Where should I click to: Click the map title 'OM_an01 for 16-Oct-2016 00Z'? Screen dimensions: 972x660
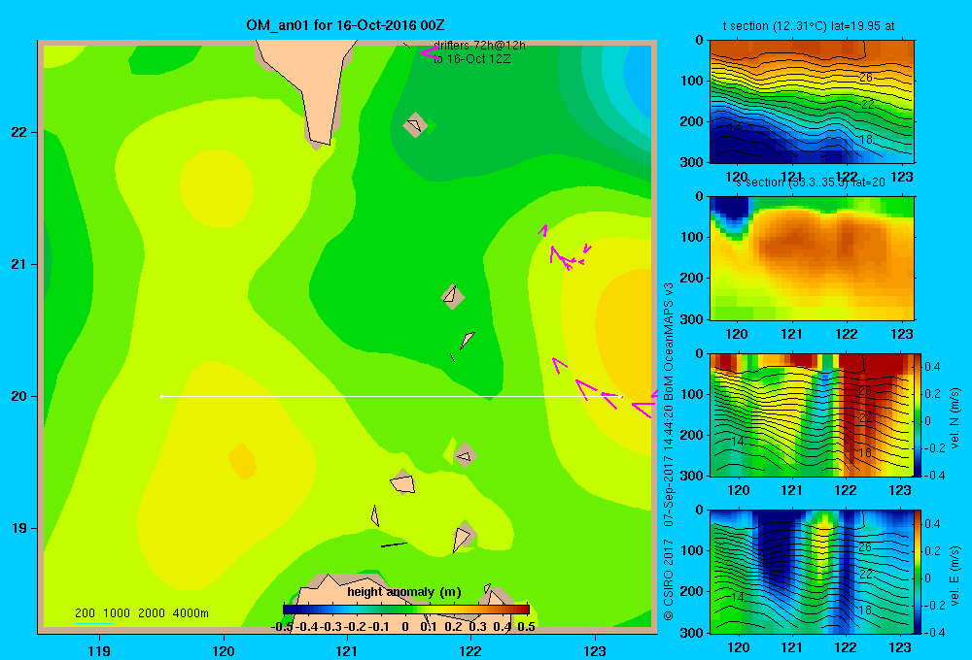345,25
